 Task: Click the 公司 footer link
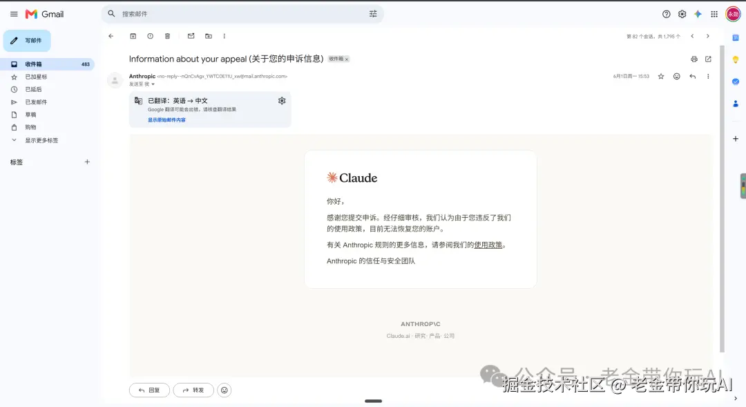coord(449,336)
